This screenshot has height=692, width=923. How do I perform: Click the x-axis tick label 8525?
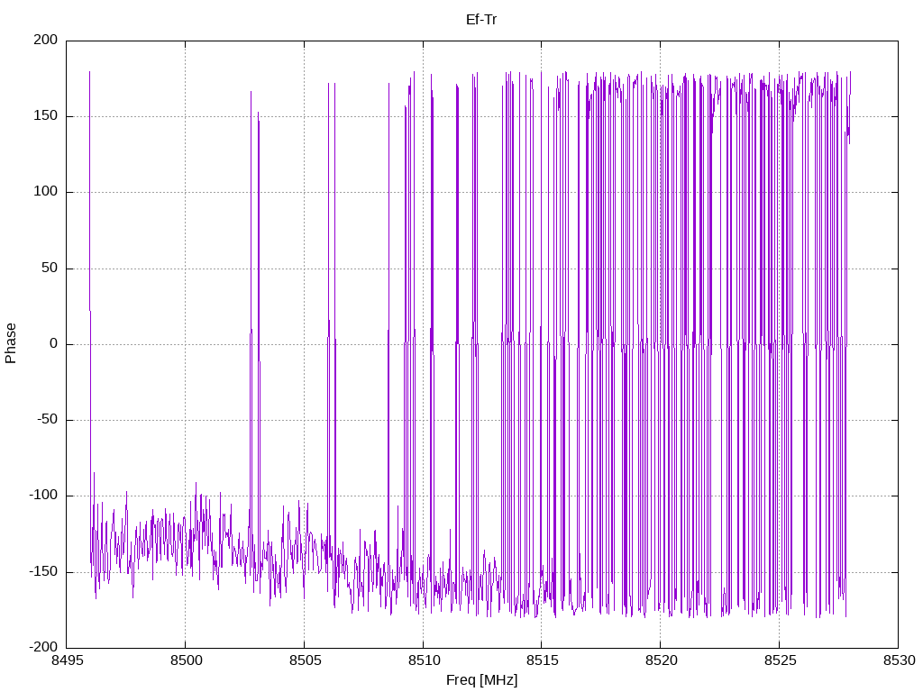pyautogui.click(x=780, y=660)
